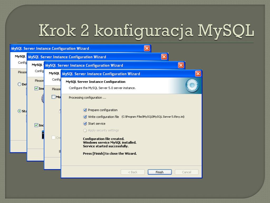Viewport: 270px width, 203px height.
Task: Click 'Service started successfully.' message
Action: coord(106,146)
